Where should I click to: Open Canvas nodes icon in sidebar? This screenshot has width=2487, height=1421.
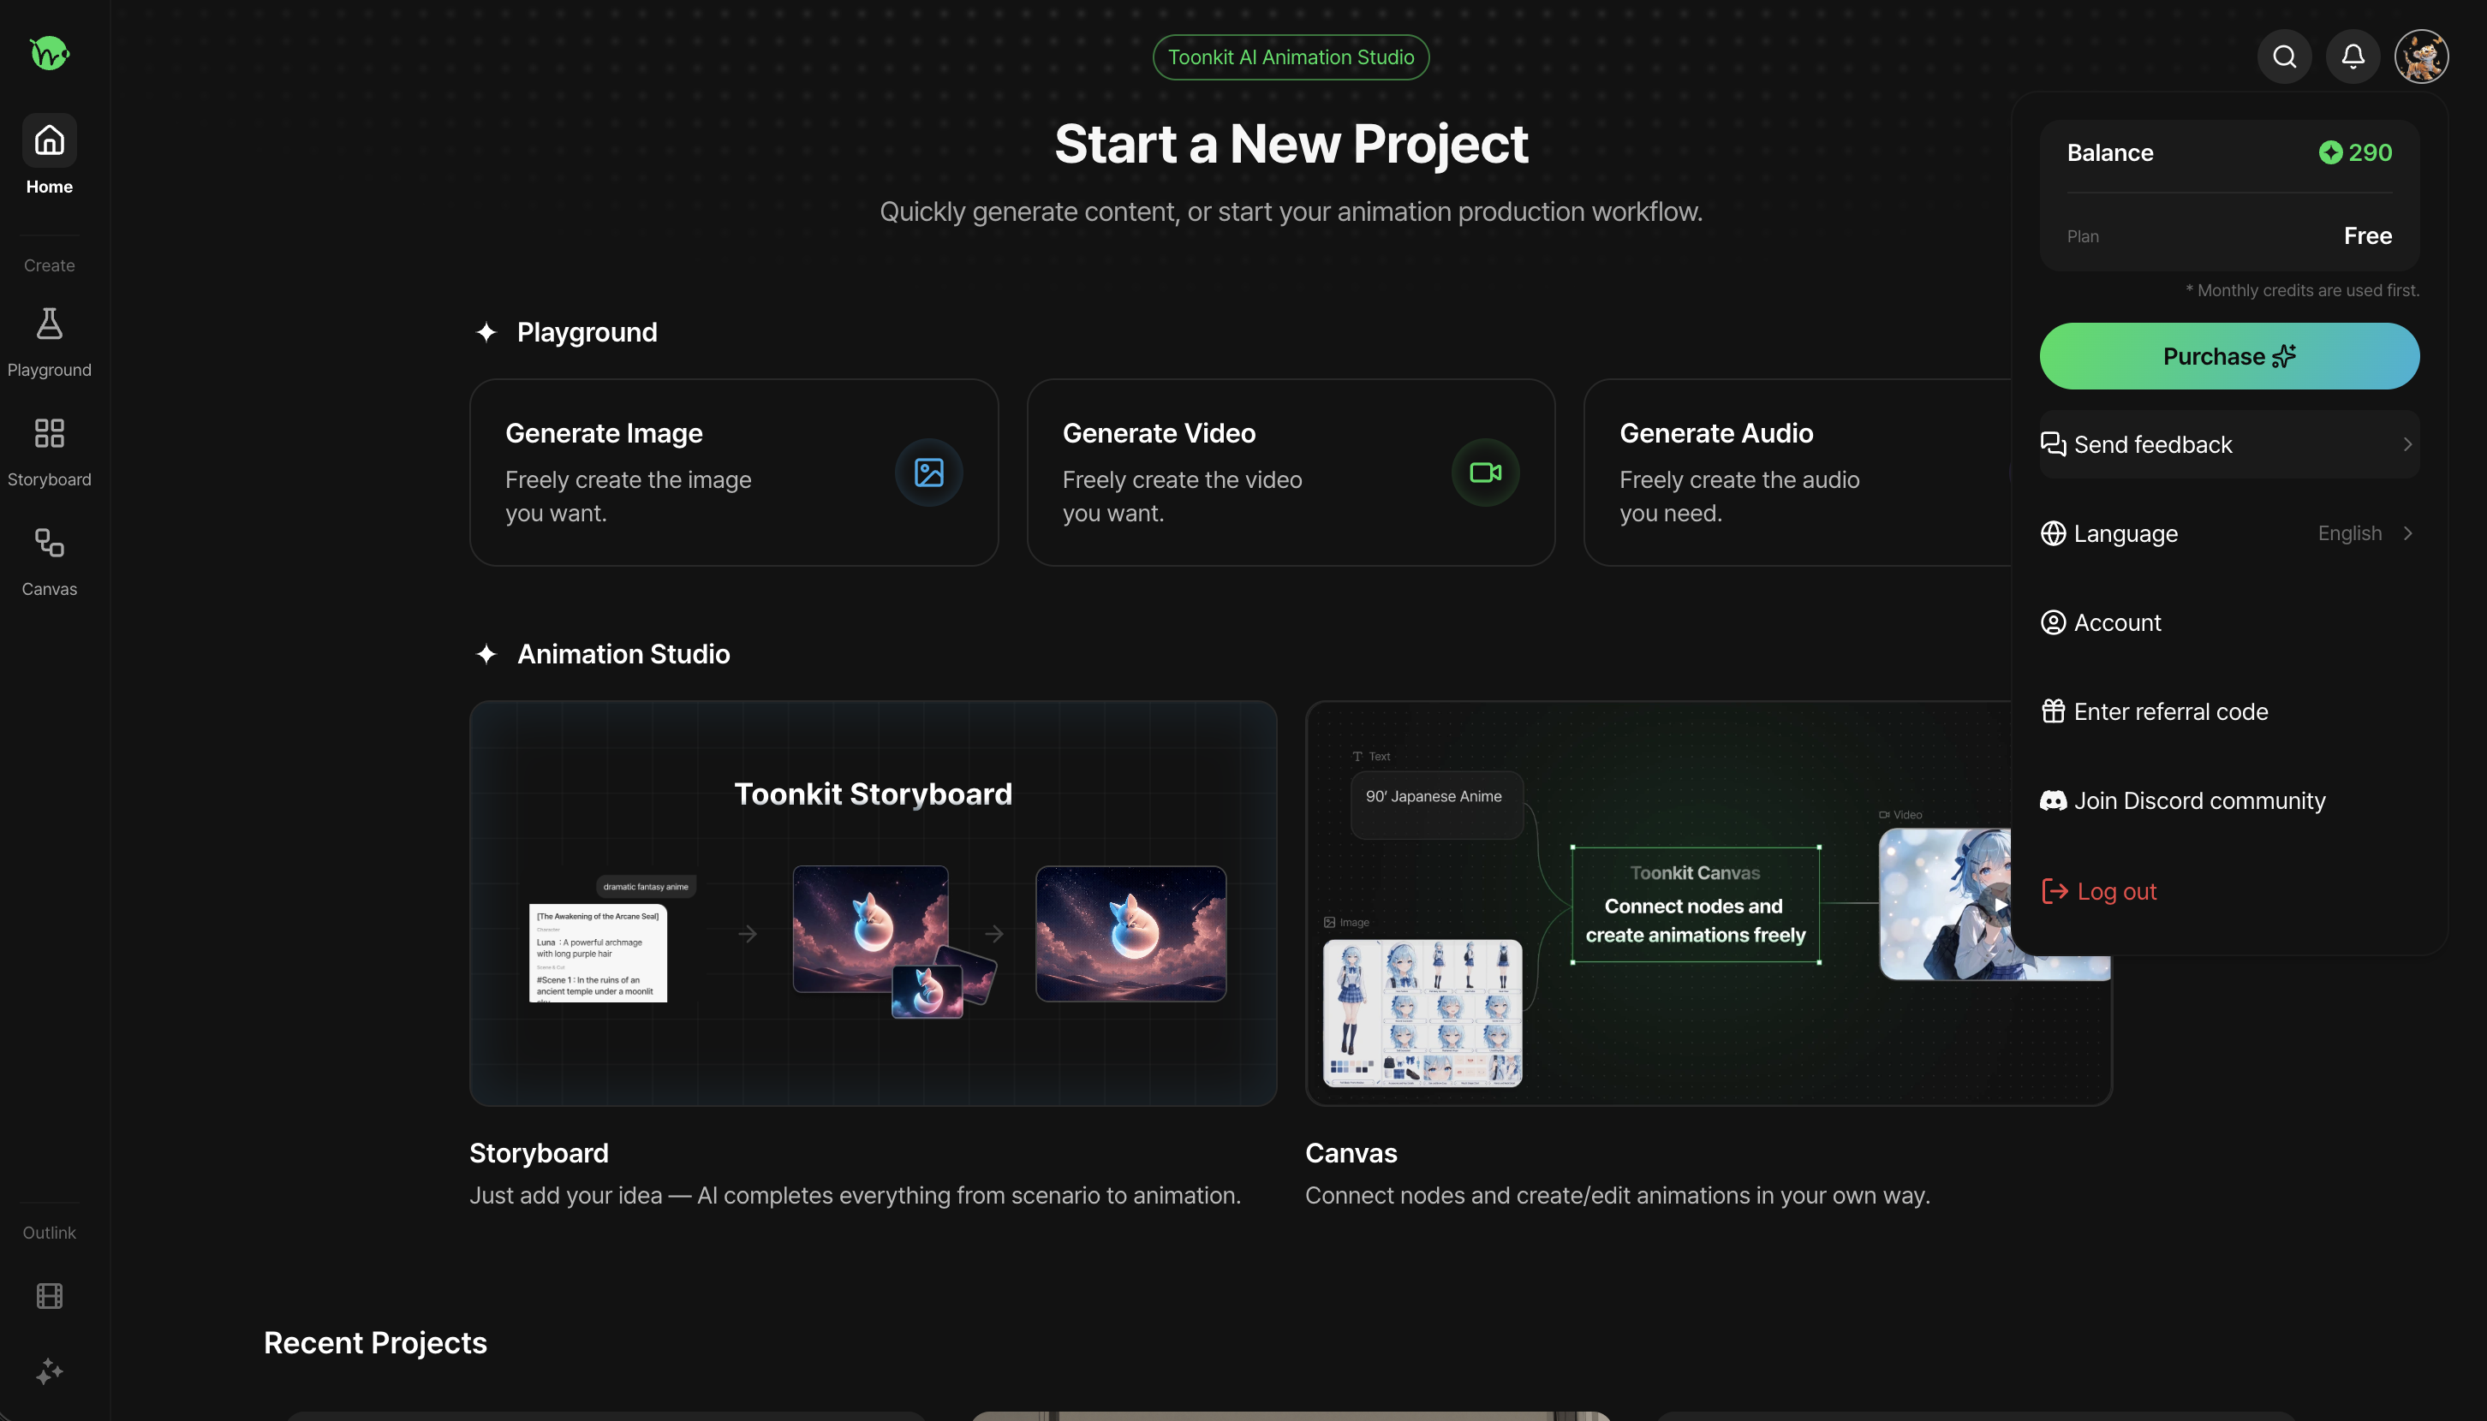(x=49, y=543)
